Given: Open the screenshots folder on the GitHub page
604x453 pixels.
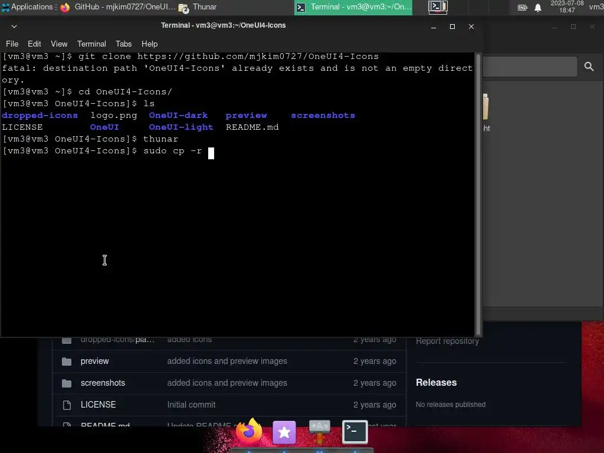Looking at the screenshot, I should pos(103,383).
